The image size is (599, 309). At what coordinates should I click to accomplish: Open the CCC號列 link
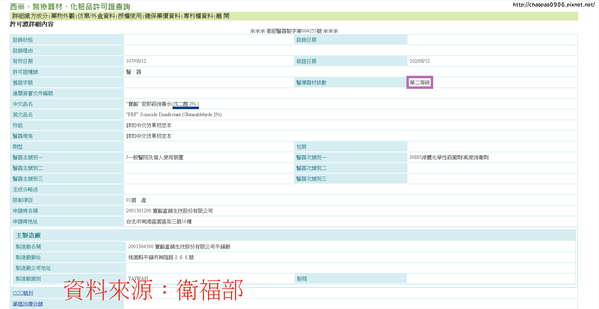coord(23,293)
